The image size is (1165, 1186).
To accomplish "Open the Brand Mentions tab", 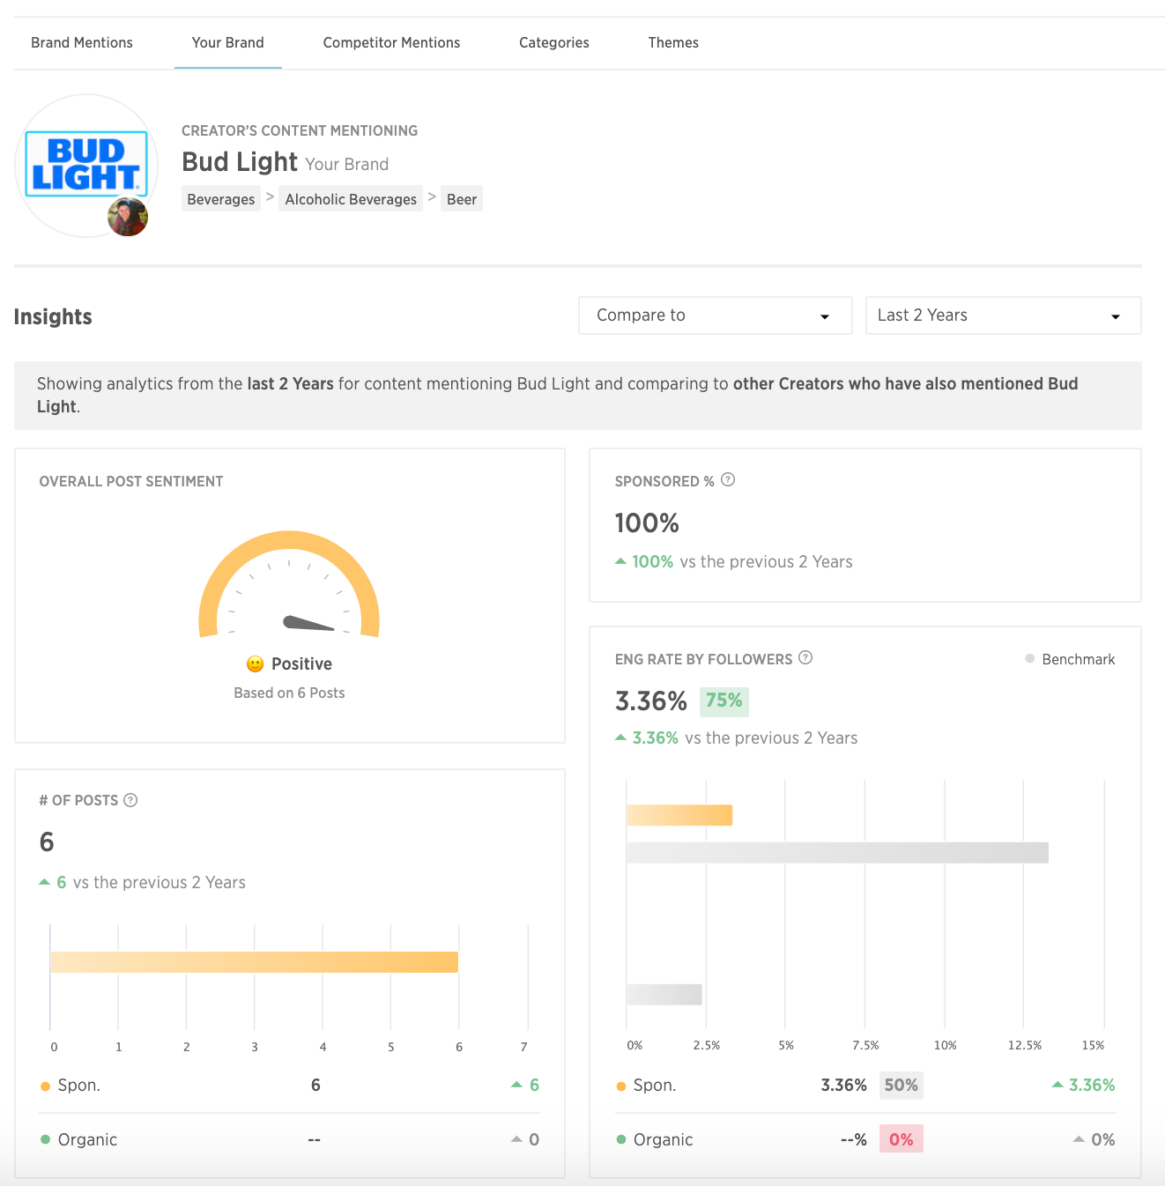I will pyautogui.click(x=82, y=42).
